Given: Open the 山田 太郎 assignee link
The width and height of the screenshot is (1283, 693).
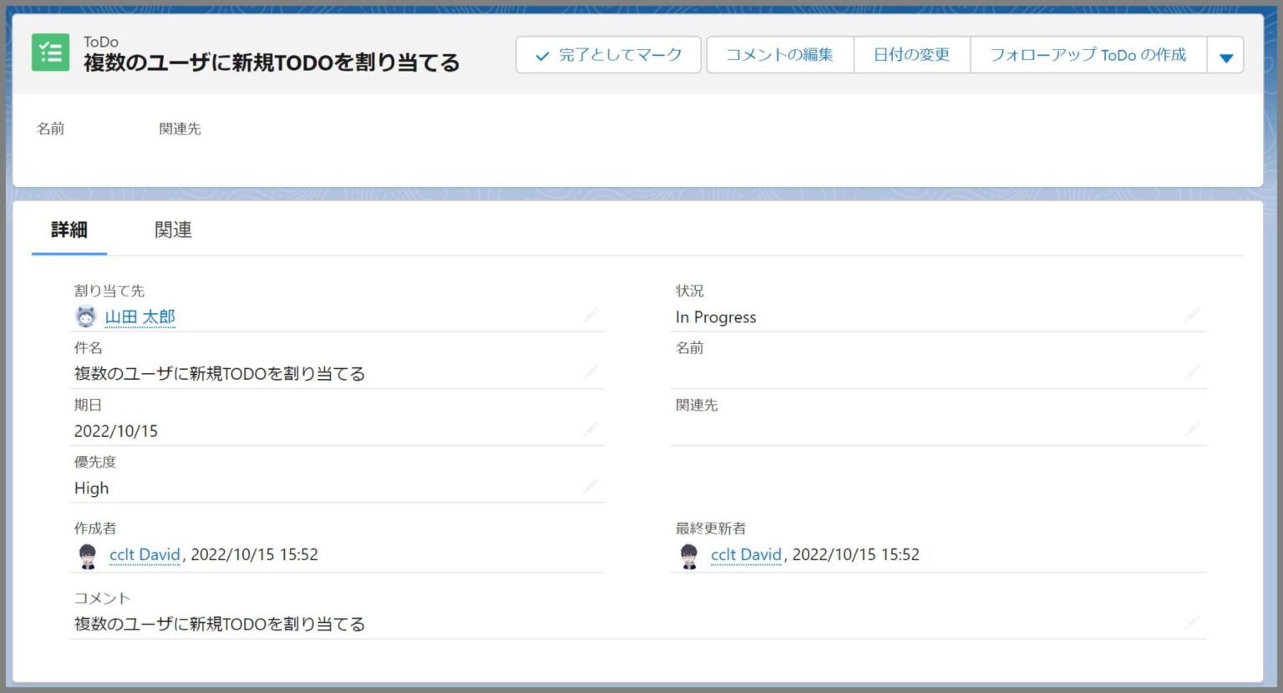Looking at the screenshot, I should [139, 317].
